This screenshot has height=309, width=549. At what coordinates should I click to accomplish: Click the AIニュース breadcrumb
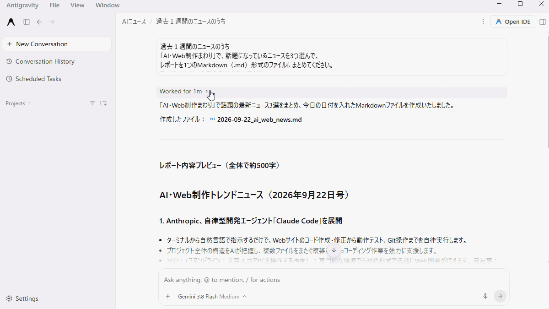point(134,22)
